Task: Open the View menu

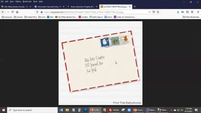Action: click(x=12, y=2)
